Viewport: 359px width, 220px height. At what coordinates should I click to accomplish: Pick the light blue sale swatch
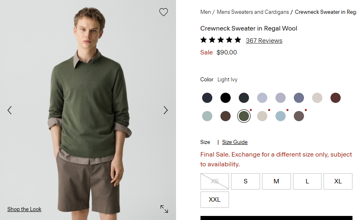click(x=280, y=116)
